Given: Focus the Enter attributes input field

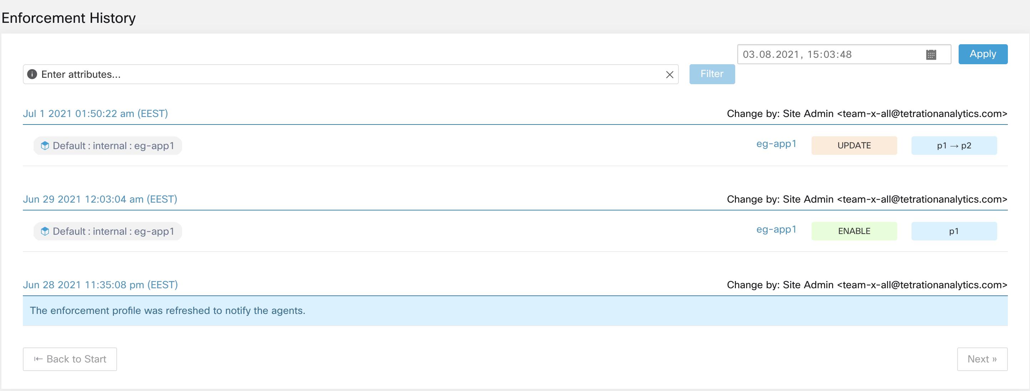Looking at the screenshot, I should 351,74.
